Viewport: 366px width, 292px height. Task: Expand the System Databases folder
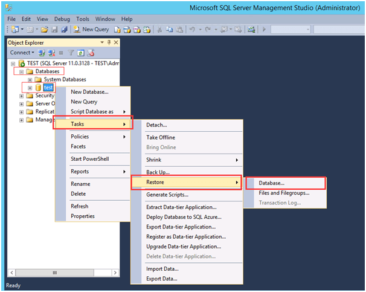(x=30, y=80)
